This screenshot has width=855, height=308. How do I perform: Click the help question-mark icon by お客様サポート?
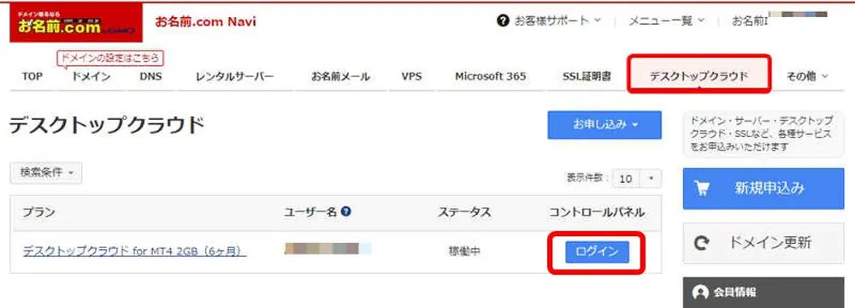coord(503,21)
